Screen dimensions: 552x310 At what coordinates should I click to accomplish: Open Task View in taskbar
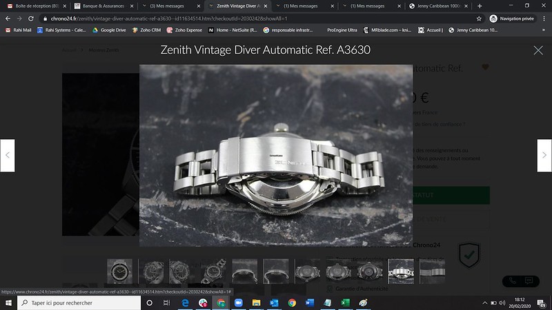click(x=166, y=302)
